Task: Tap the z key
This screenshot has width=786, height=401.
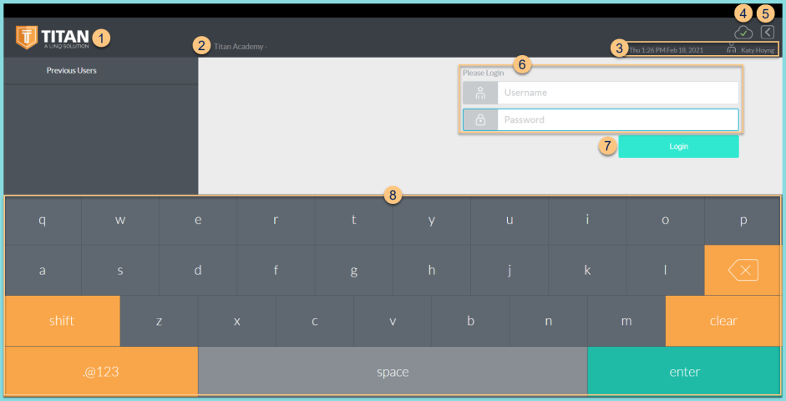Action: (x=160, y=321)
